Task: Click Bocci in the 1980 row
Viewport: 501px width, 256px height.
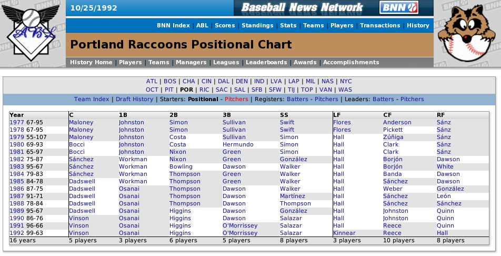Action: tap(77, 144)
